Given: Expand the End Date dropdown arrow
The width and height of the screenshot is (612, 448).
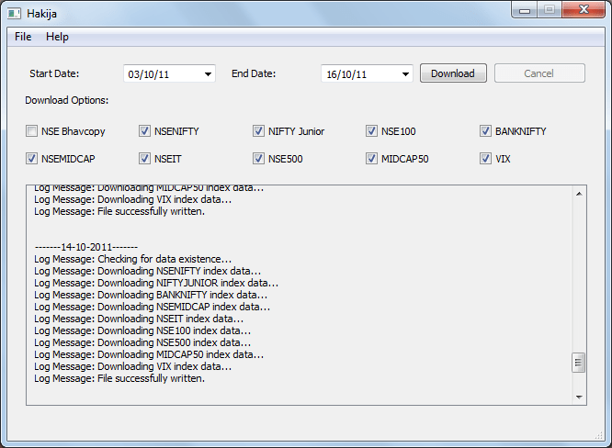Looking at the screenshot, I should (x=405, y=73).
